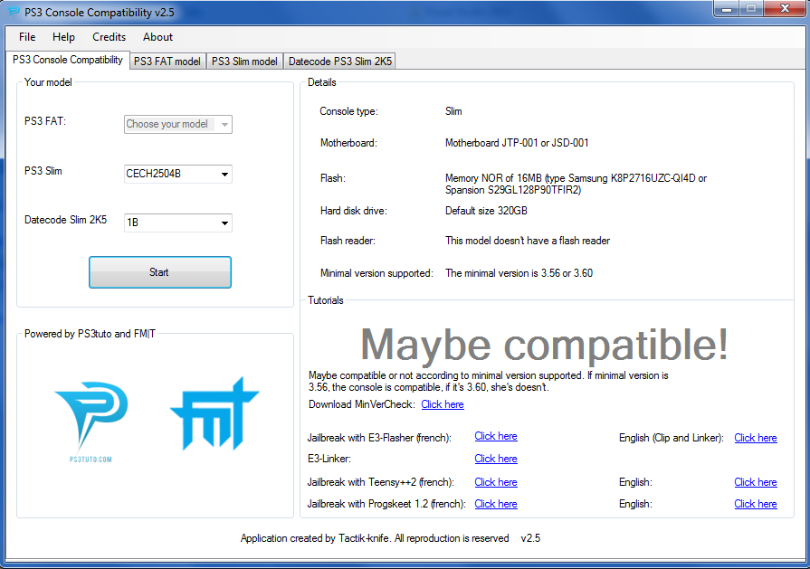Click 'This model doesn't have a flash reader'
This screenshot has height=569, width=810.
[x=528, y=241]
